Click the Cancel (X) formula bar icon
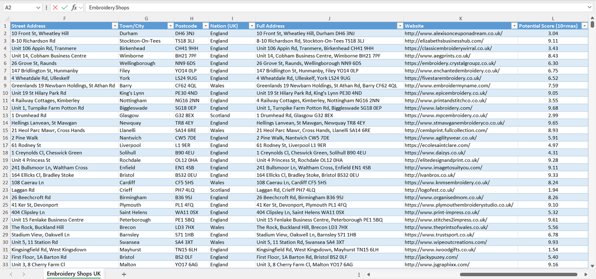 point(55,7)
